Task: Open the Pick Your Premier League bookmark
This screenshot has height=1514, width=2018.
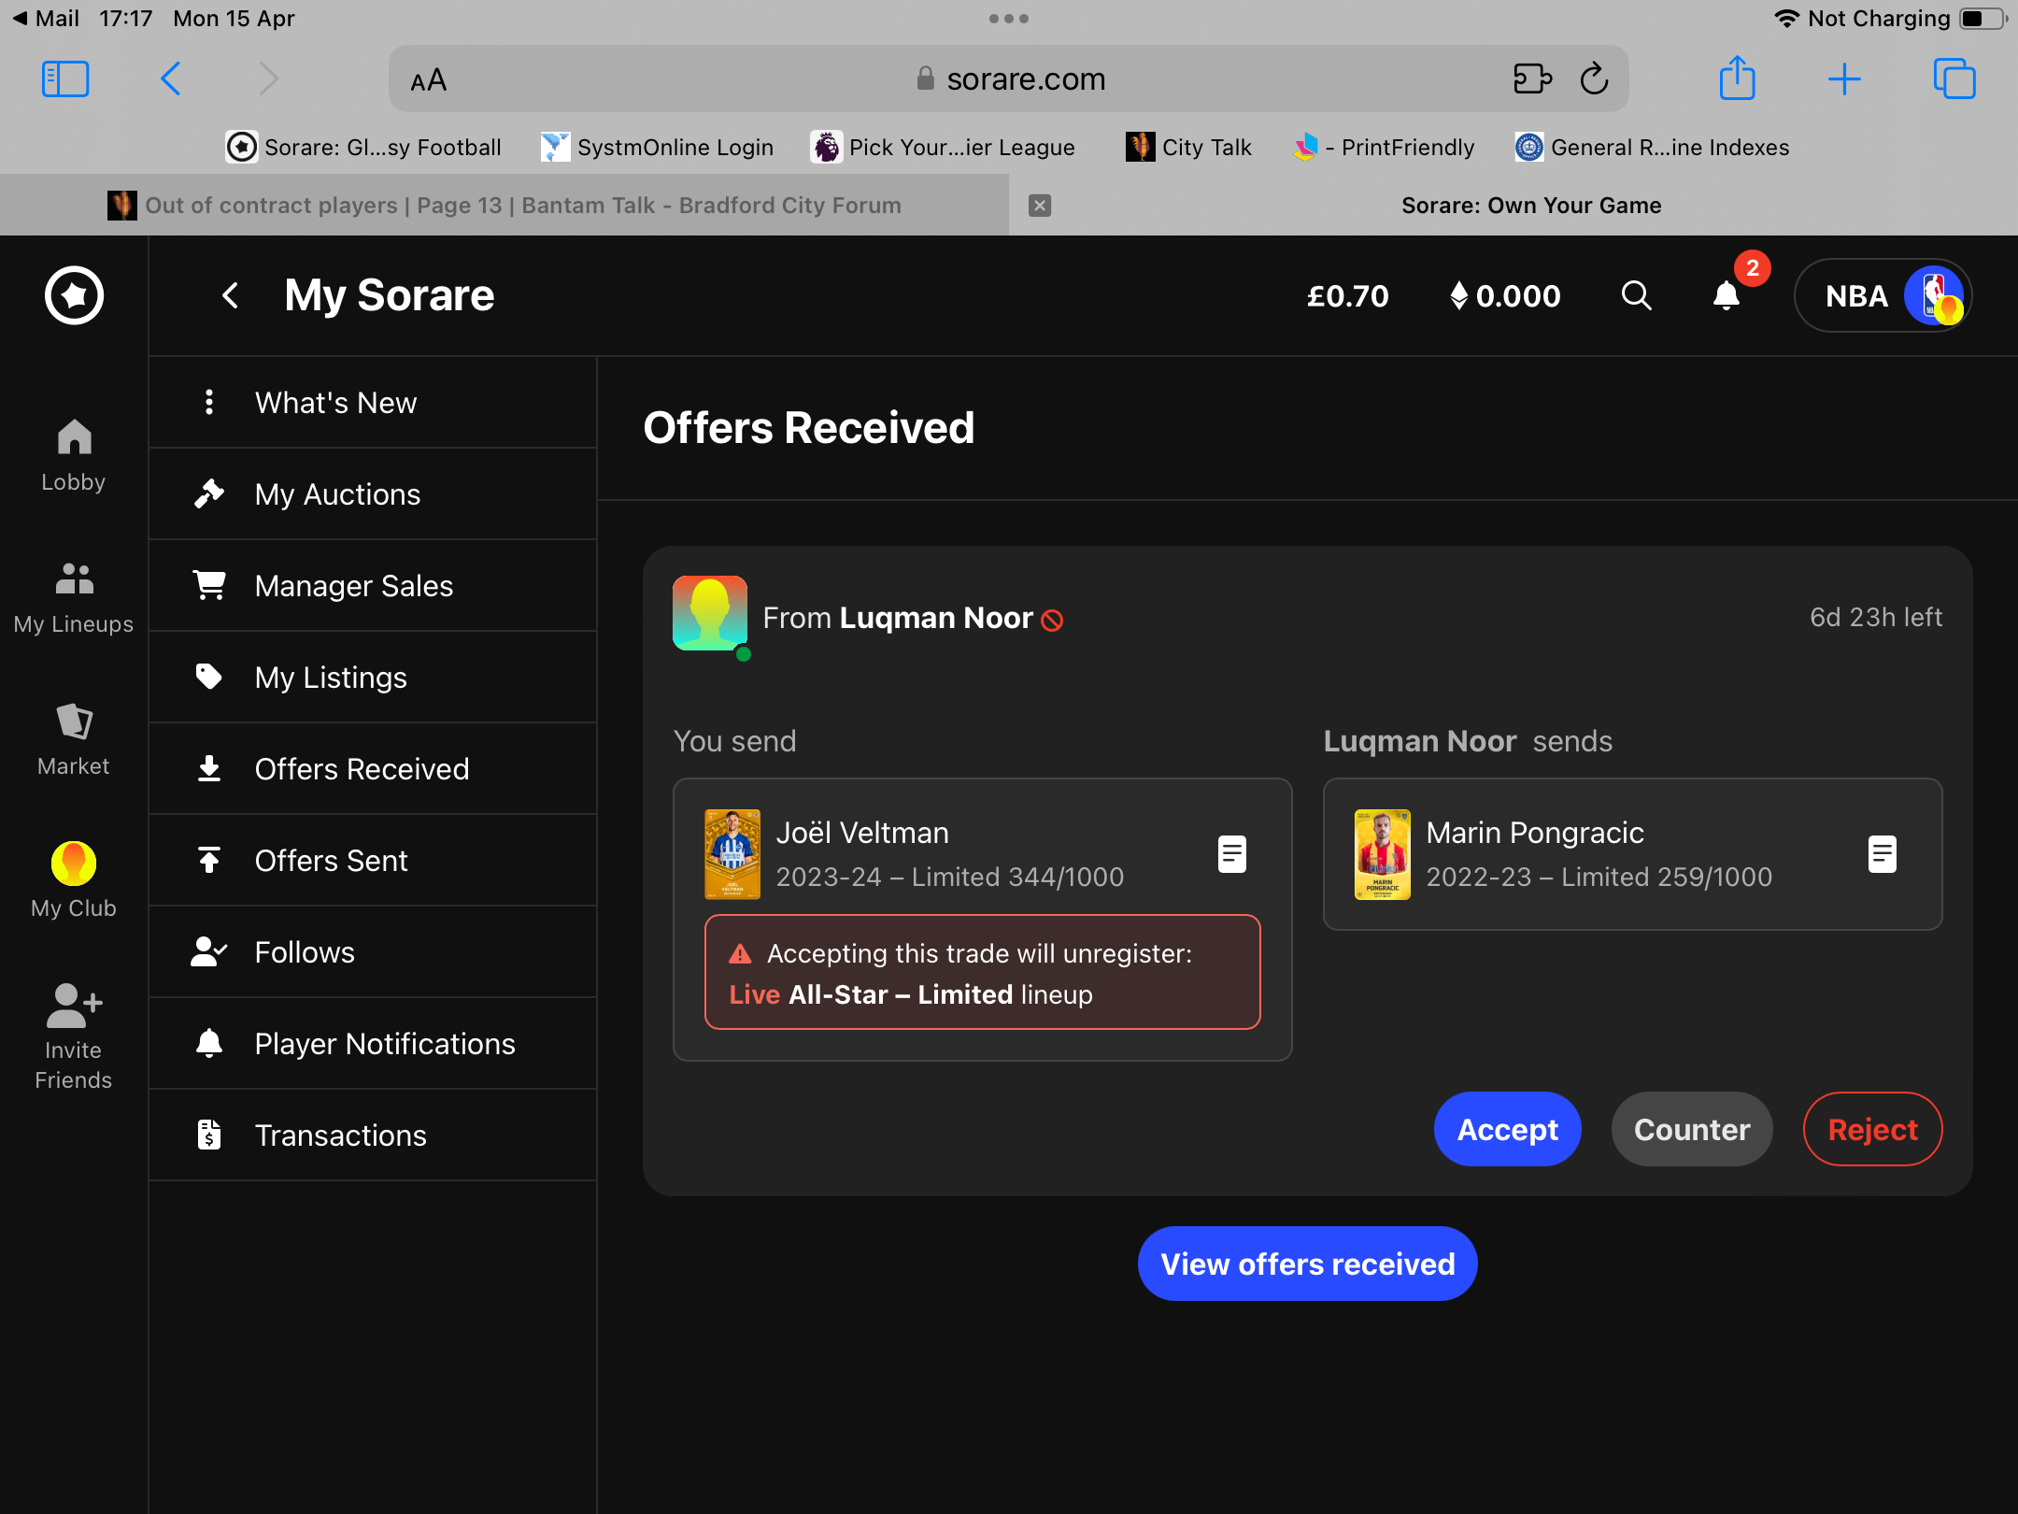Action: (x=943, y=148)
